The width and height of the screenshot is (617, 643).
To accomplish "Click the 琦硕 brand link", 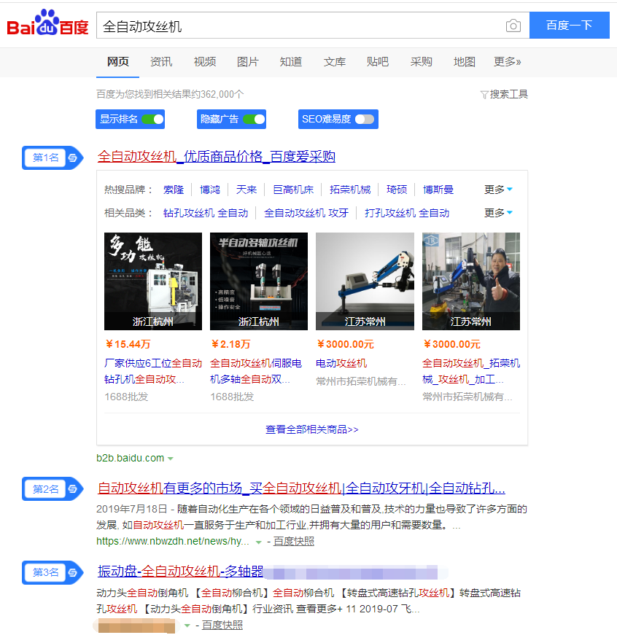I will [397, 190].
